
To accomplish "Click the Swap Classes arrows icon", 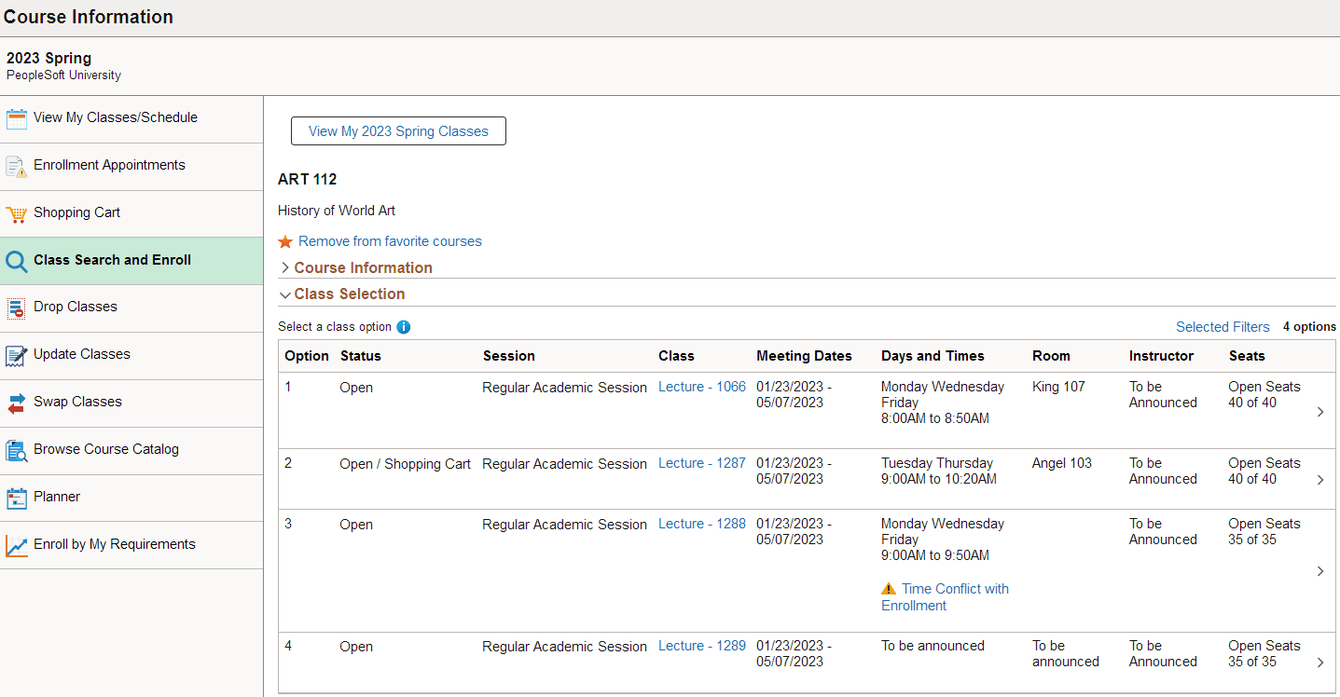I will (17, 403).
